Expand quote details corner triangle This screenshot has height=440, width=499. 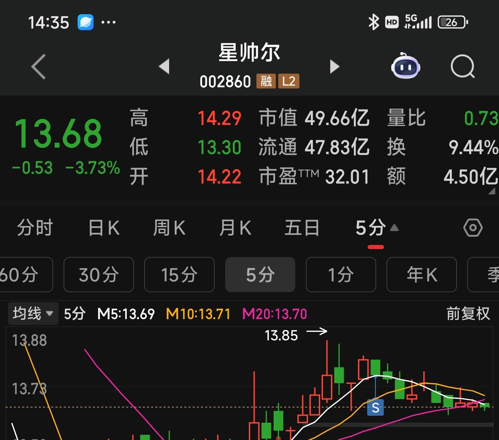[x=491, y=191]
